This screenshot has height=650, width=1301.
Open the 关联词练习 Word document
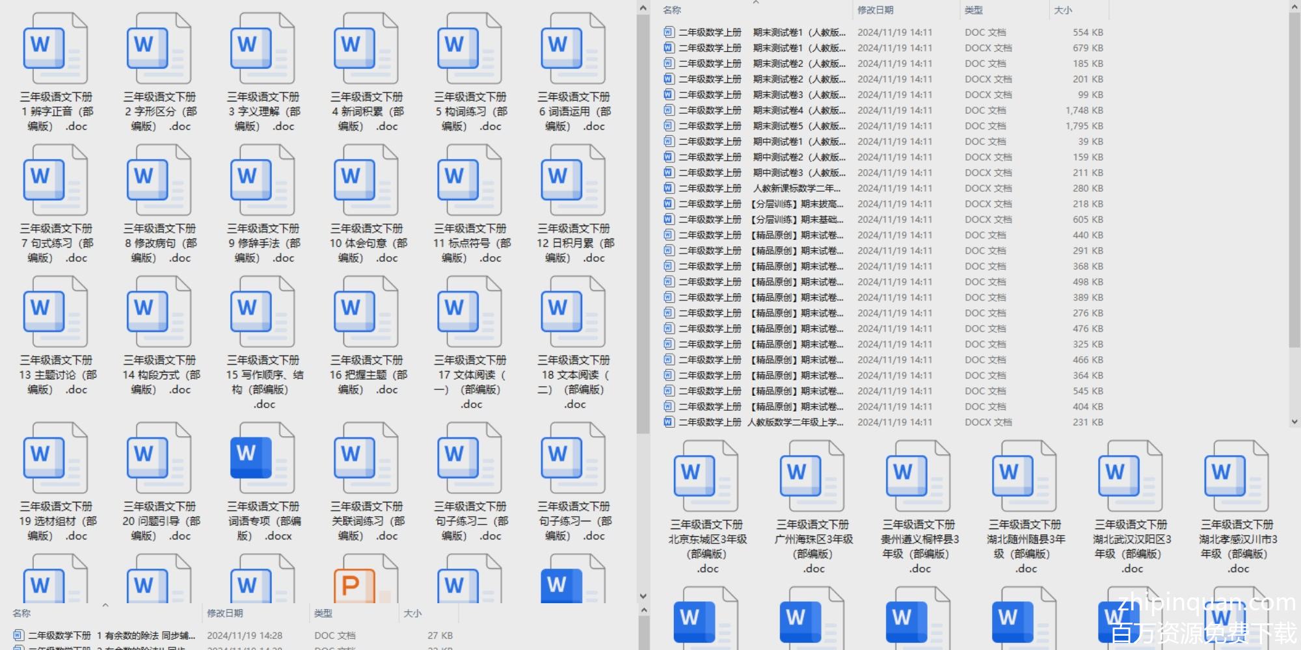click(366, 459)
